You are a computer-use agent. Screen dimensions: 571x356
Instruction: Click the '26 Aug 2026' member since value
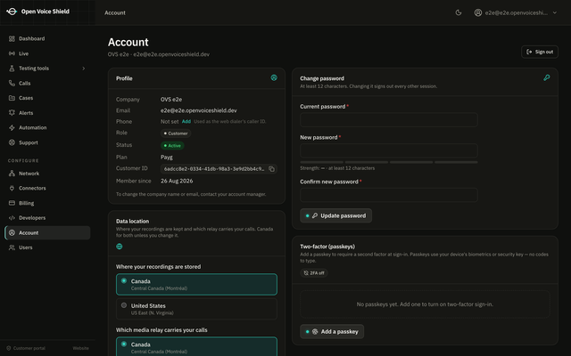point(177,181)
